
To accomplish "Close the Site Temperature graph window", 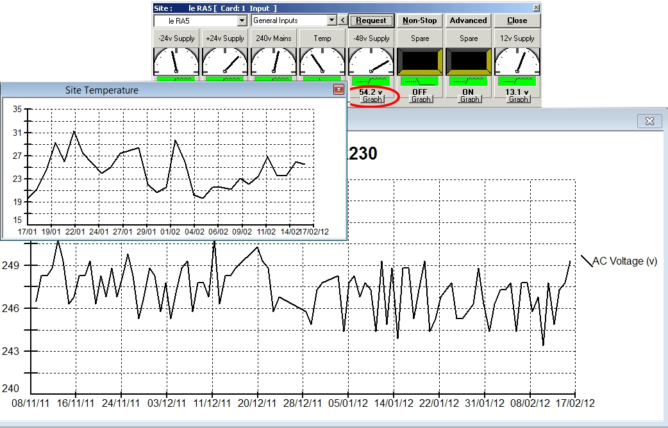I will (x=338, y=90).
